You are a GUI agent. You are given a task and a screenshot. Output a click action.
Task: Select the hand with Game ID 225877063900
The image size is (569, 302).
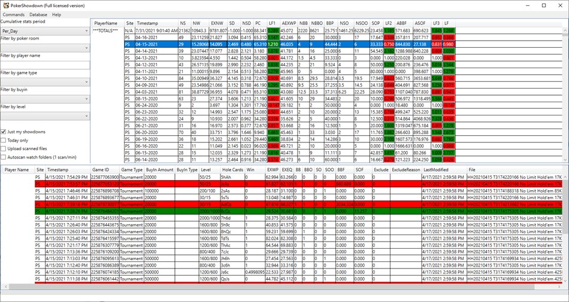click(x=299, y=178)
